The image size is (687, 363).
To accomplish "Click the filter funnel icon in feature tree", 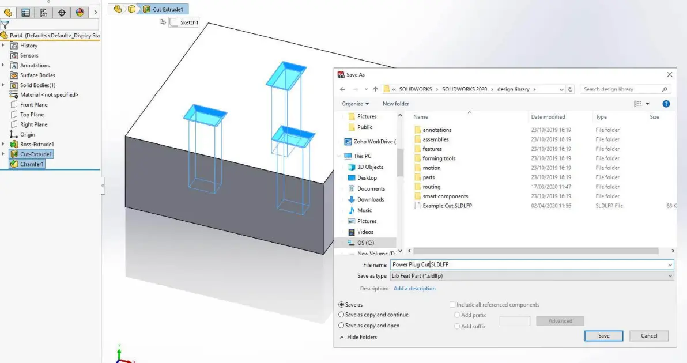I will [5, 25].
